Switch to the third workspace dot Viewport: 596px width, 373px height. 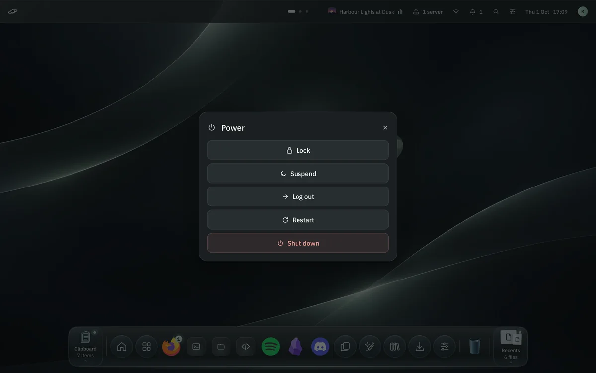tap(307, 11)
